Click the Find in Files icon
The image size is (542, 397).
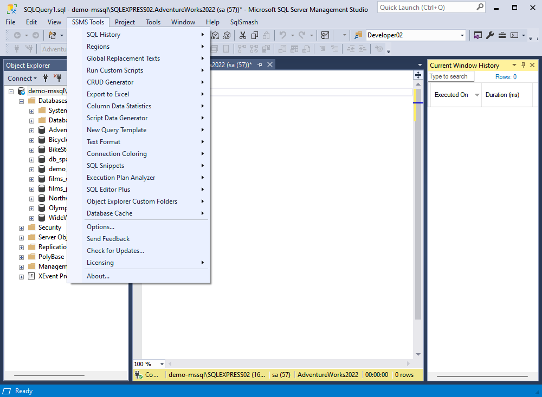point(358,35)
